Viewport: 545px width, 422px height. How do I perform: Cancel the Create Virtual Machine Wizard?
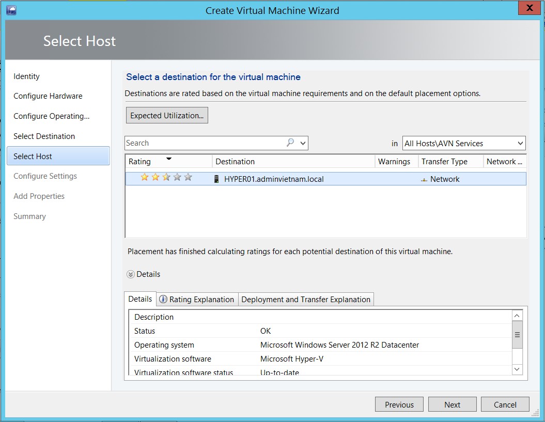505,404
